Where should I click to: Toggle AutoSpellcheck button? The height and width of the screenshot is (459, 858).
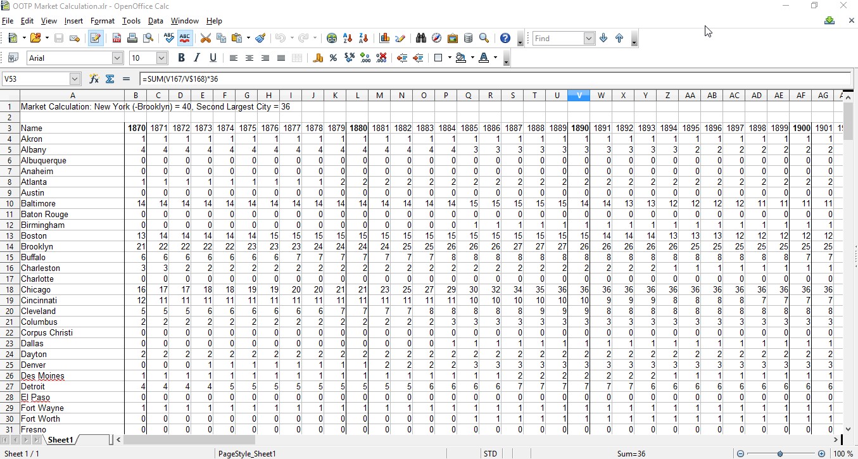185,39
